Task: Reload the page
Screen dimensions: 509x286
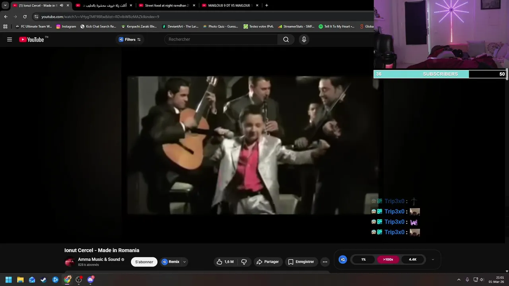Action: (25, 17)
